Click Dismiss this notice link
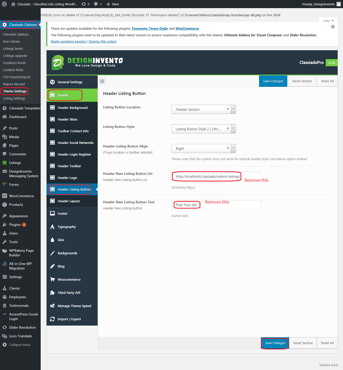 click(102, 41)
